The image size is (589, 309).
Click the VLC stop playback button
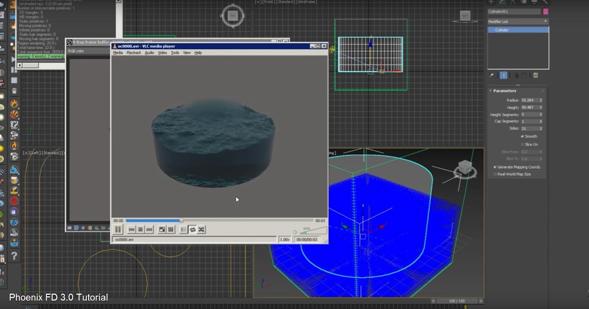click(140, 229)
